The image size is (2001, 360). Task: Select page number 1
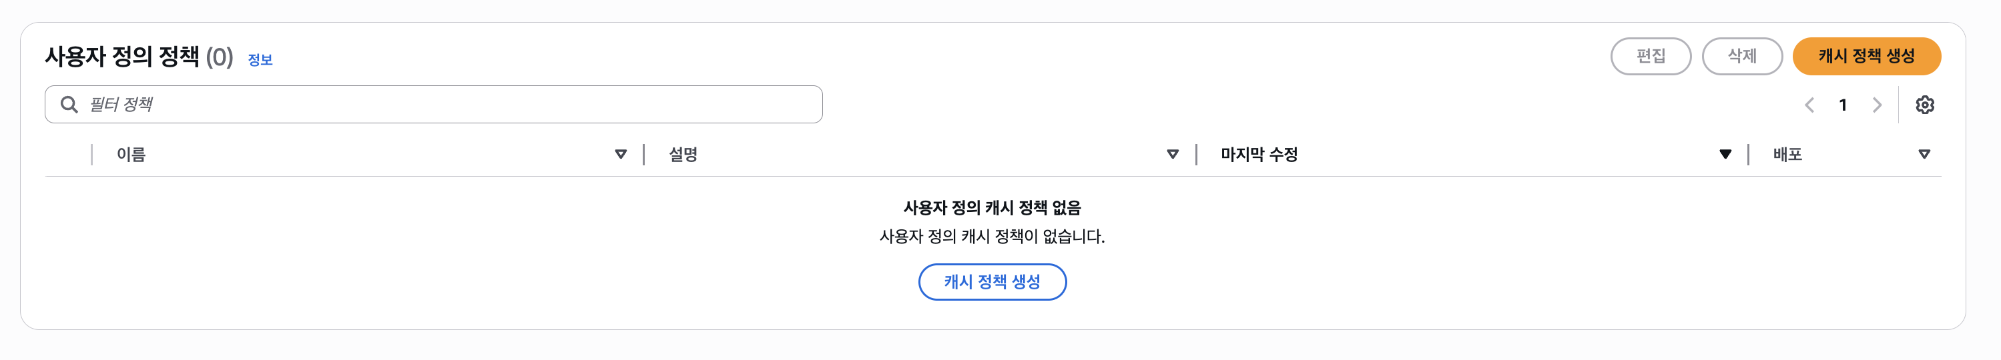[1843, 105]
